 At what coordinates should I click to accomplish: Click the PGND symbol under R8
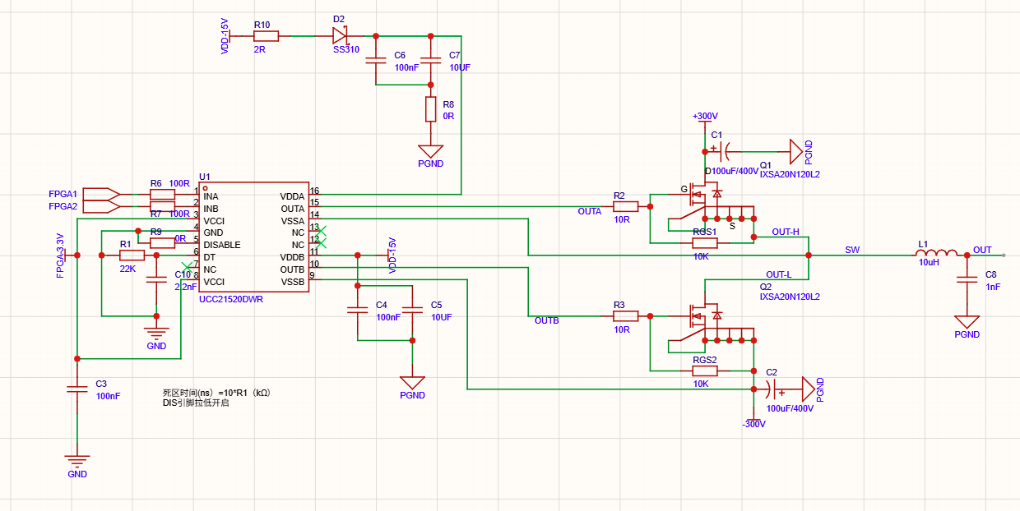(430, 152)
